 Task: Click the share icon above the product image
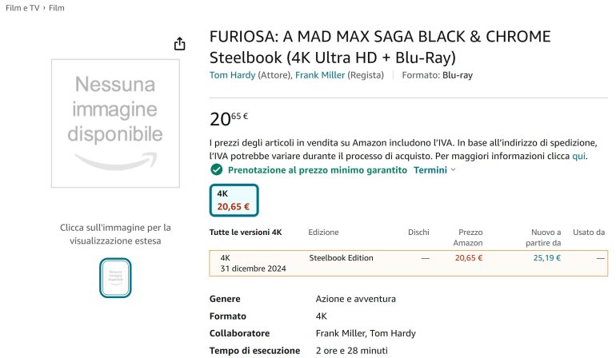[x=180, y=43]
